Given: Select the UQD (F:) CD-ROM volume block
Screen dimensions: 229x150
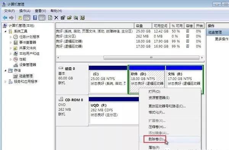Looking at the screenshot, I should click(114, 110).
